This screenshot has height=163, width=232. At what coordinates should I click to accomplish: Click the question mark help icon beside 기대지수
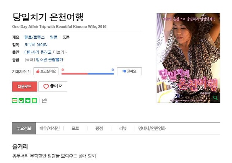pos(28,72)
